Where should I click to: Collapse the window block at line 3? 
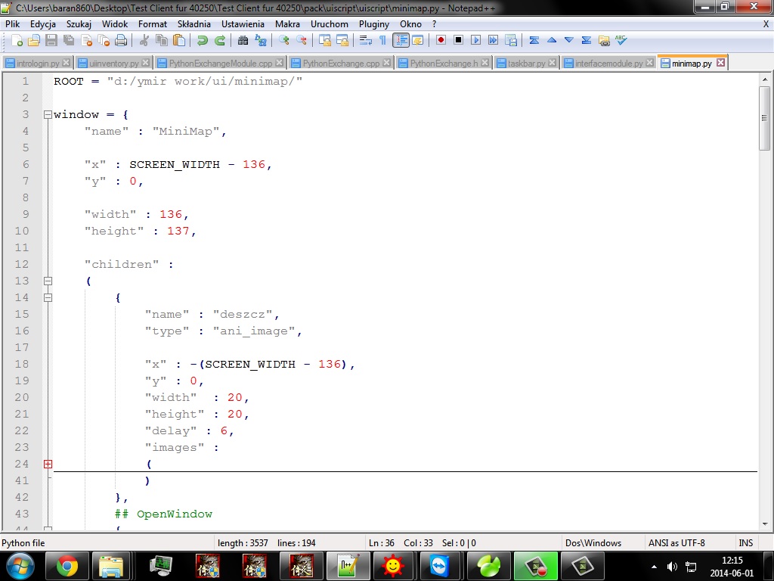point(48,115)
